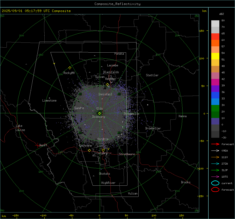The image size is (235, 219).
Task: Click the Lacombe label
Action: tap(113, 65)
